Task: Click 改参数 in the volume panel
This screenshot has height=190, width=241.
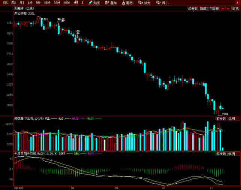Action: pyautogui.click(x=221, y=119)
